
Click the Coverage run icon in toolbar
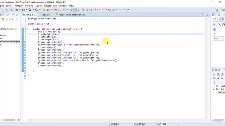pyautogui.click(x=30, y=10)
